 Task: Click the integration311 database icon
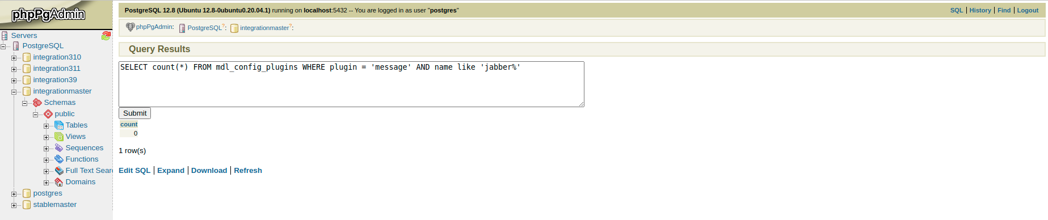tap(27, 69)
